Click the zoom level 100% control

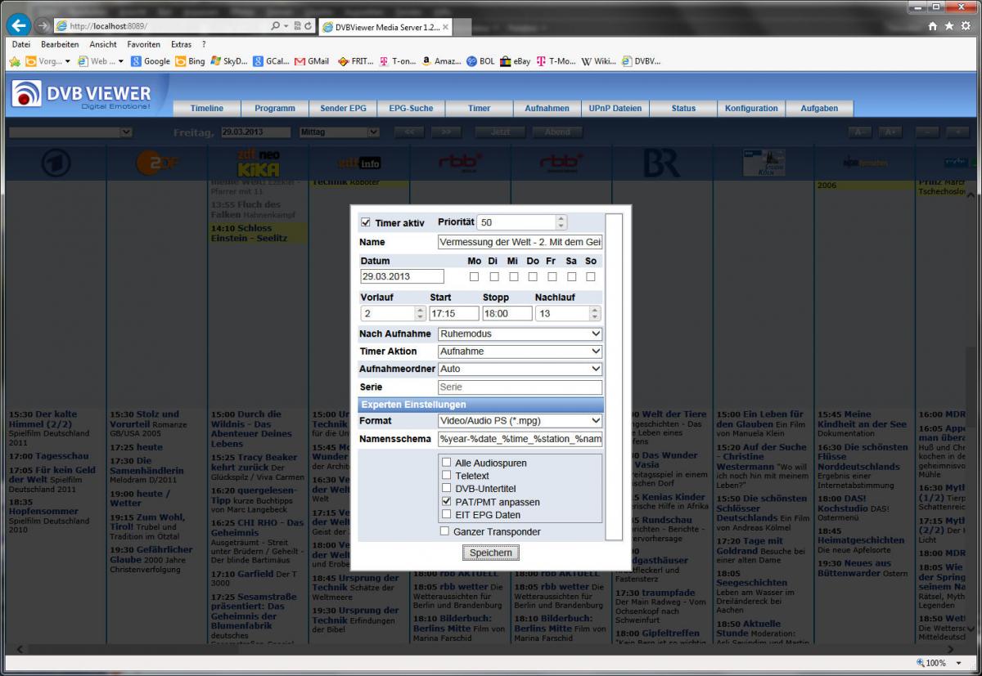(935, 663)
